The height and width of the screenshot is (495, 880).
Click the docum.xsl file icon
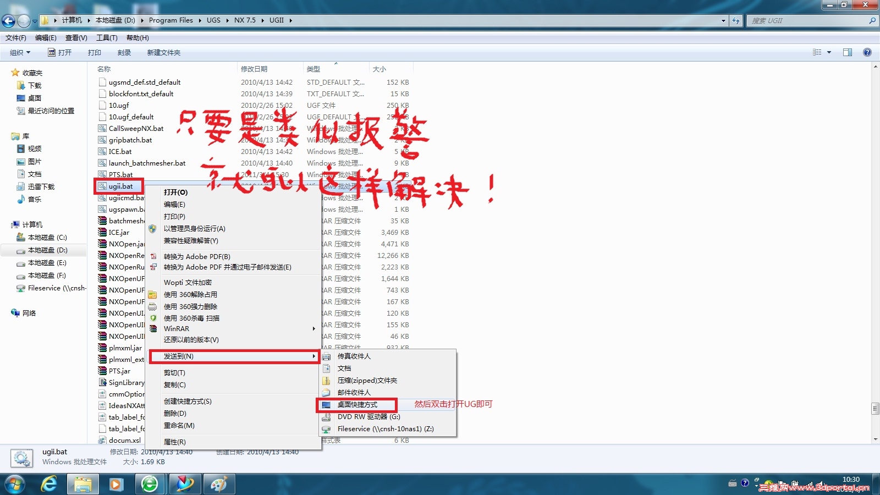click(x=102, y=441)
